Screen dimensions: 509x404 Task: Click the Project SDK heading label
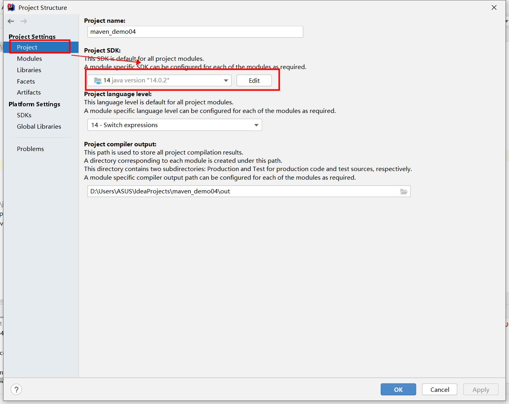102,51
